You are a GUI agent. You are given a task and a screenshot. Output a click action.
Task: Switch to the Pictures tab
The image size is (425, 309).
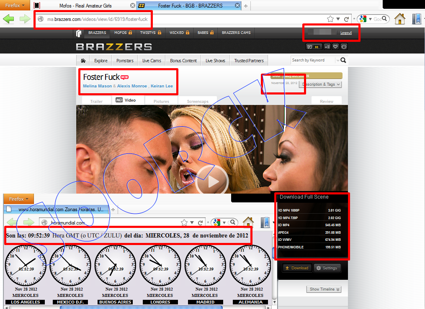(x=161, y=101)
